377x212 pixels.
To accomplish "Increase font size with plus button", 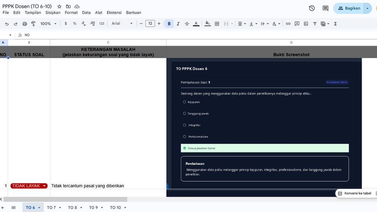I will click(159, 24).
